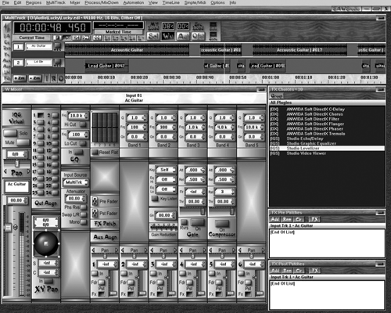Image resolution: width=391 pixels, height=313 pixels.
Task: Click the L4 locate marker button
Action: click(x=132, y=38)
